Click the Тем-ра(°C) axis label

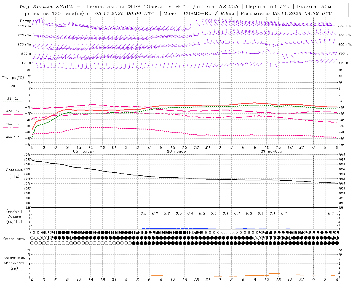click(x=13, y=78)
